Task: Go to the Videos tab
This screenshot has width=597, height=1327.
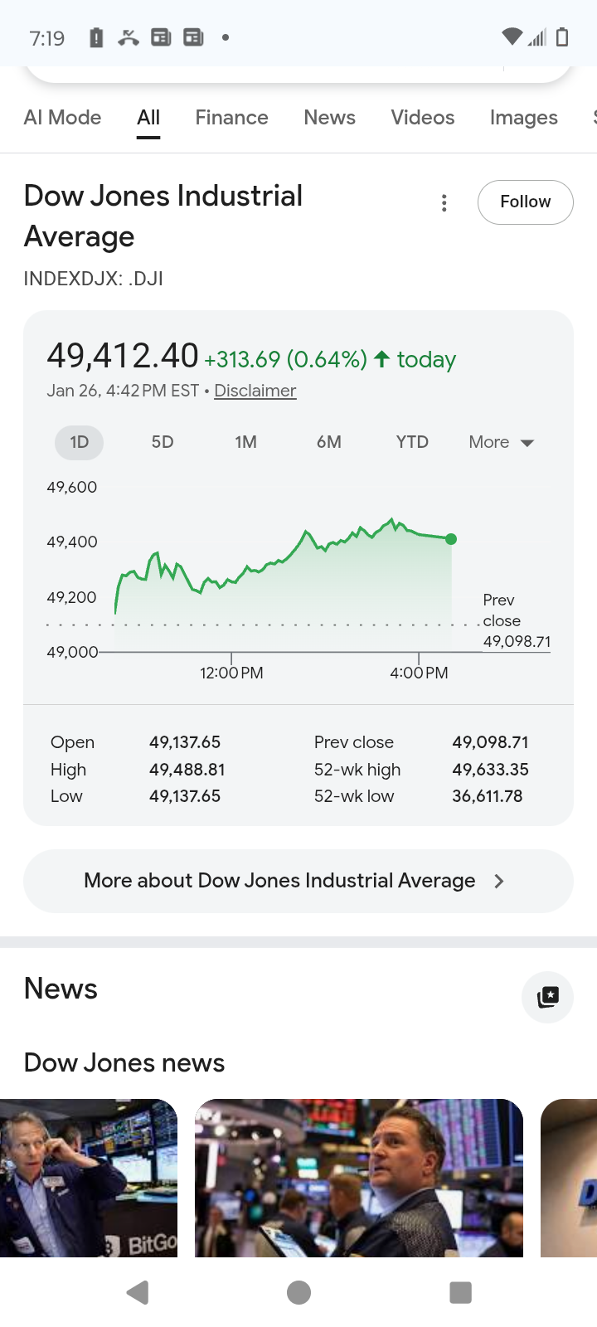Action: tap(422, 118)
